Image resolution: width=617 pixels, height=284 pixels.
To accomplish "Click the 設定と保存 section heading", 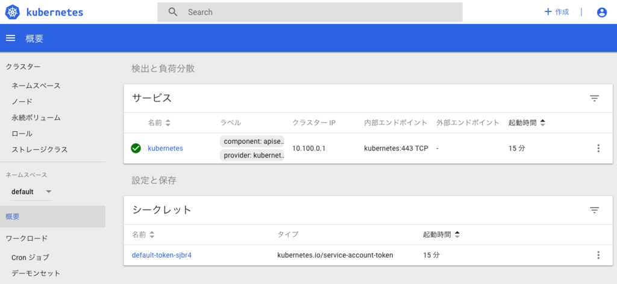I will click(154, 181).
